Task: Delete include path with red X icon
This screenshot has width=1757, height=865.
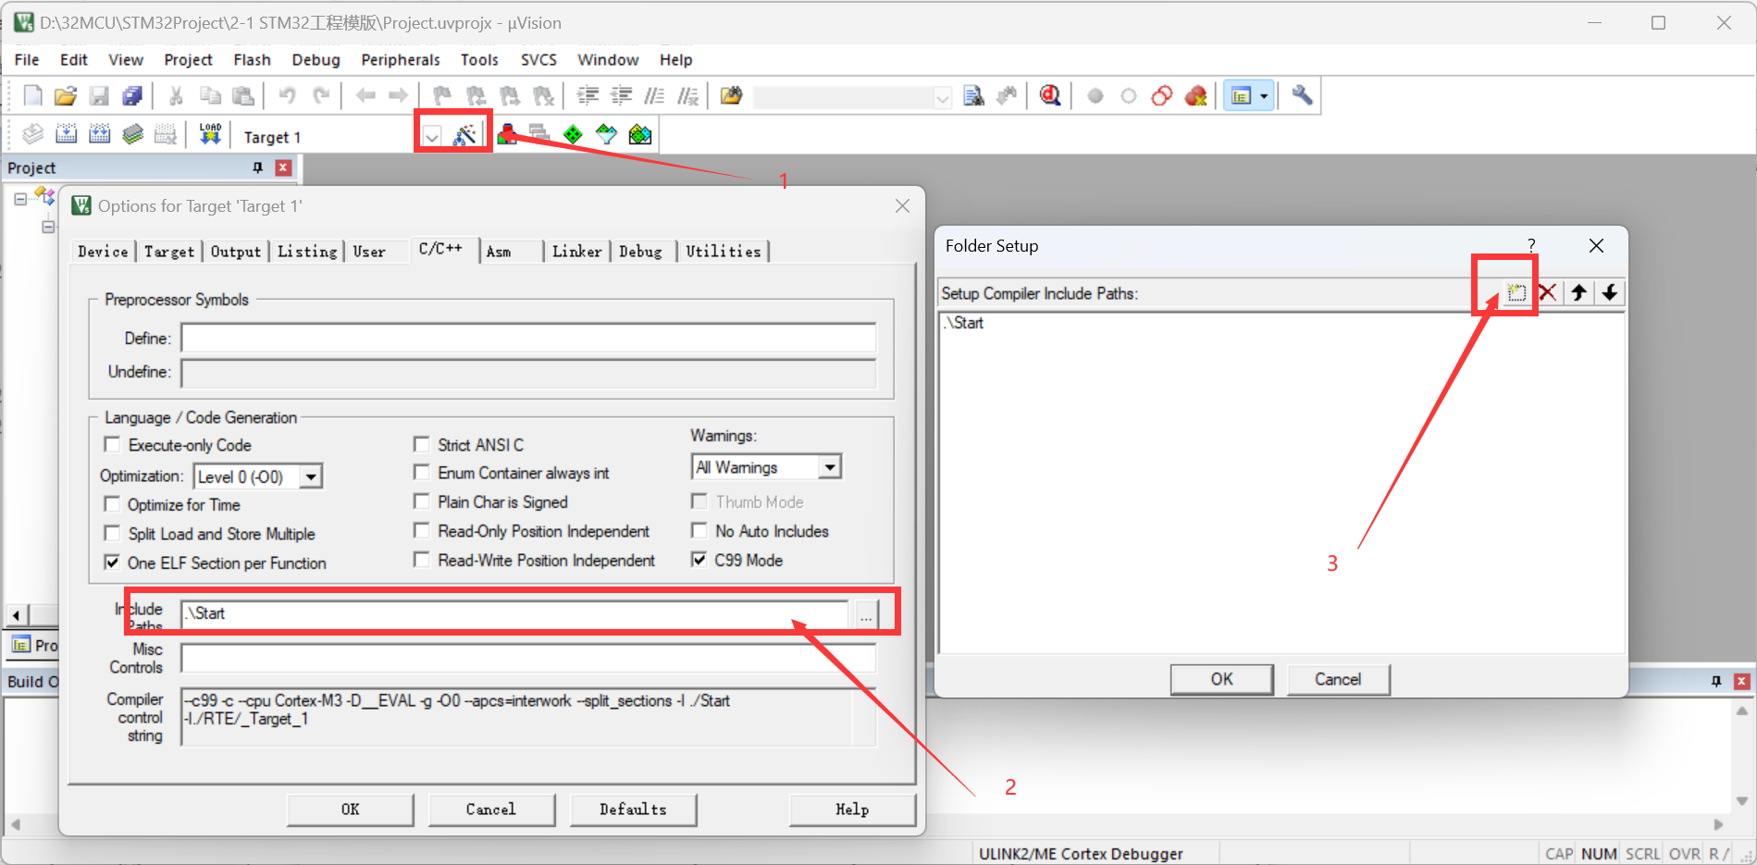Action: tap(1547, 293)
